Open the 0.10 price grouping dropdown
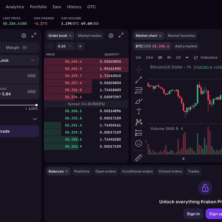This screenshot has height=222, width=222. pos(65,46)
